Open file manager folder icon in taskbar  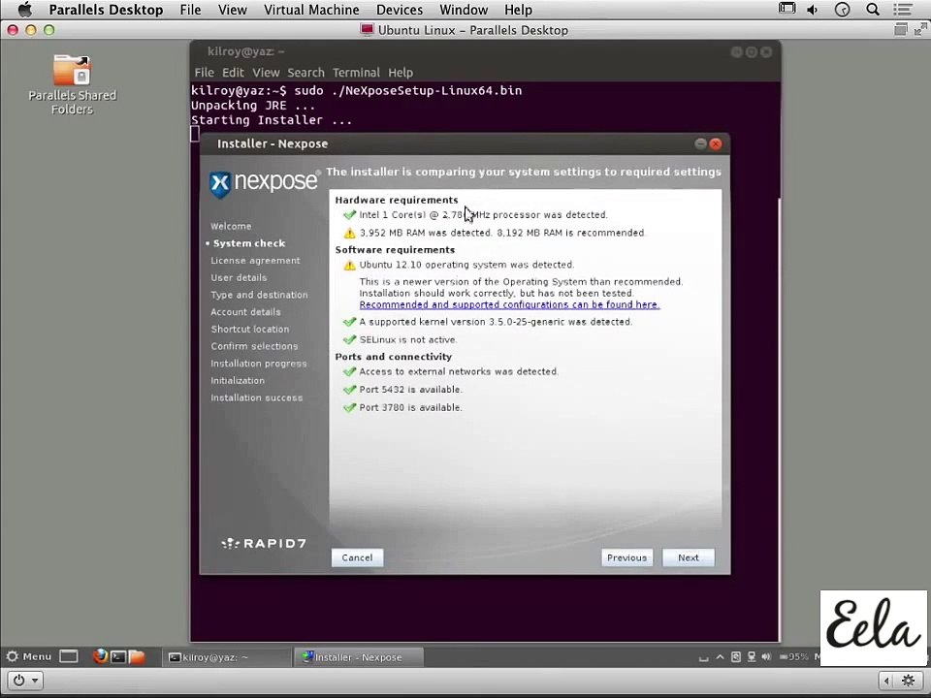coord(137,657)
